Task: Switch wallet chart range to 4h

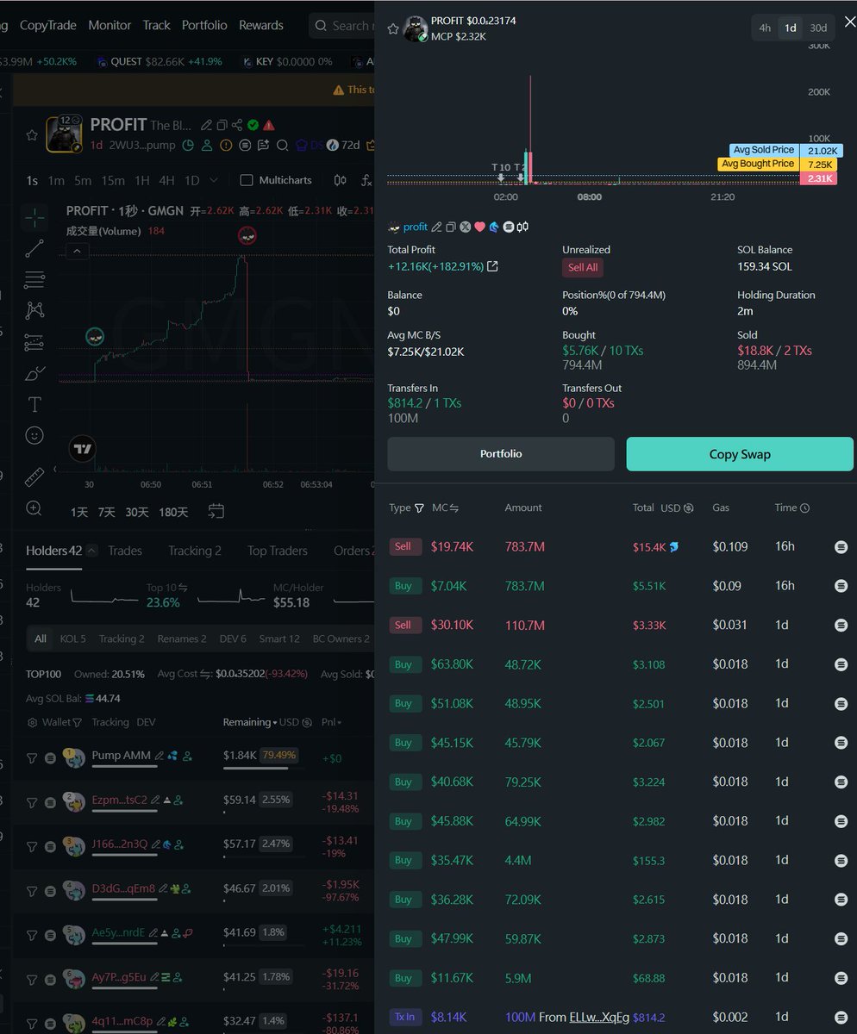Action: (765, 28)
